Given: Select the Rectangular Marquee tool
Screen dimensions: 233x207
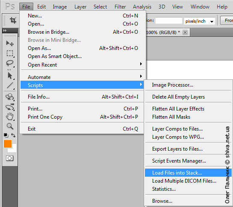Looking at the screenshot, I should [10, 53].
